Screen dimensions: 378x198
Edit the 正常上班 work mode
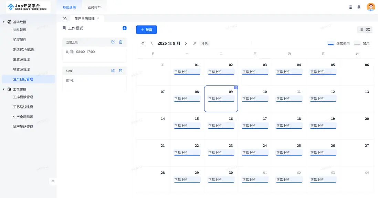coord(113,42)
